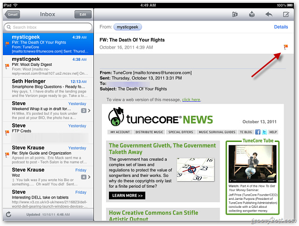The width and height of the screenshot is (299, 226).
Task: Select the 4:38 AM mysticgeek Woot email
Action: click(48, 66)
